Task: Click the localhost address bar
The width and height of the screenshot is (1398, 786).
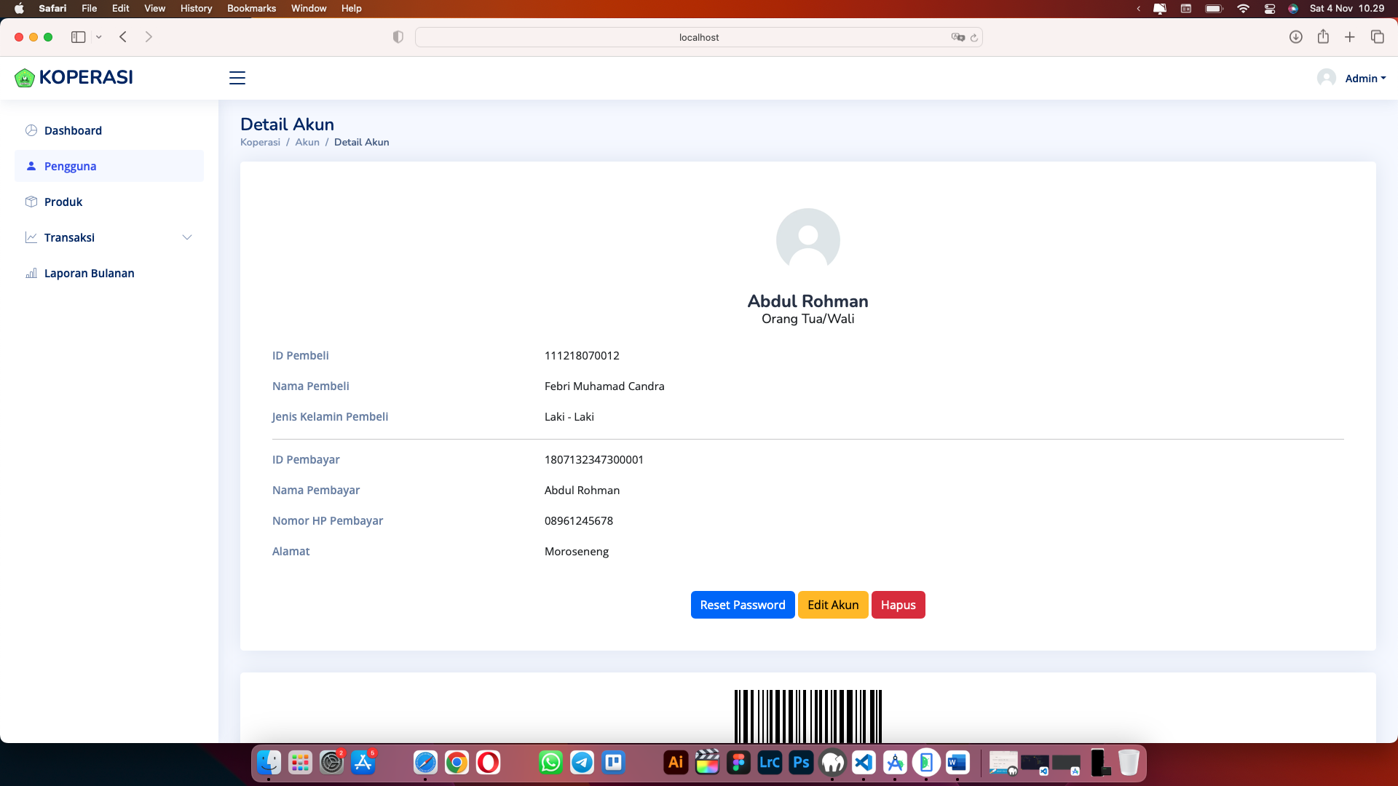Action: click(698, 38)
